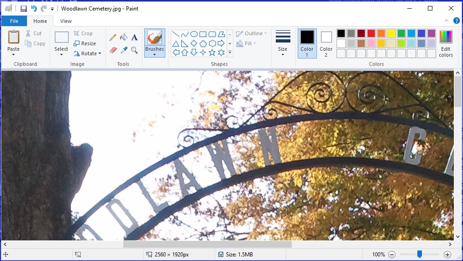Screen dimensions: 463x261
Task: Pick the Diamond shape
Action: coord(194,44)
